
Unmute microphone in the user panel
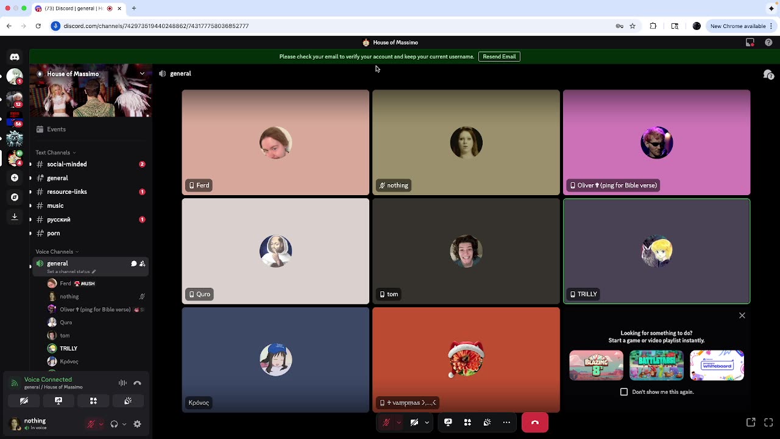point(91,424)
